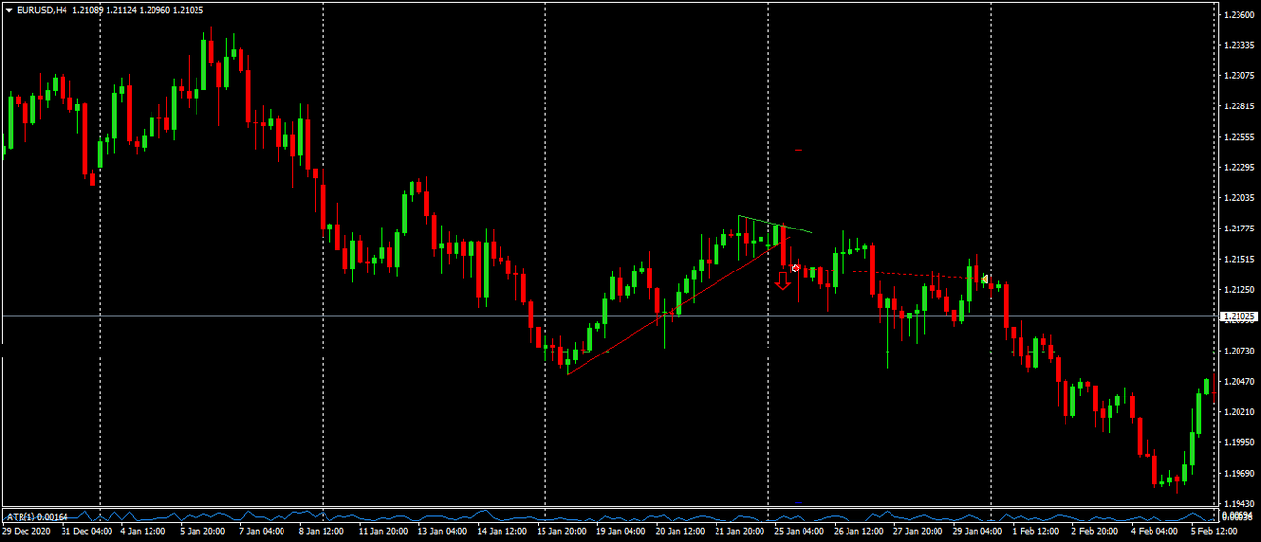Click the orange order close marker near 29 Jan
Image resolution: width=1261 pixels, height=542 pixels.
(x=986, y=279)
